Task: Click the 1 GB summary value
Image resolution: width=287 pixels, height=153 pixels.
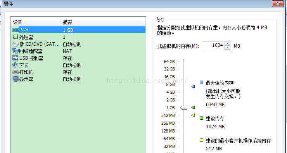Action: coord(68,30)
